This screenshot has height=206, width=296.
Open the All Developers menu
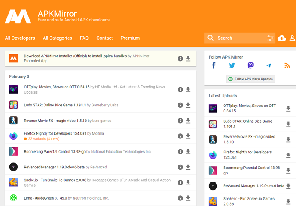tap(20, 38)
